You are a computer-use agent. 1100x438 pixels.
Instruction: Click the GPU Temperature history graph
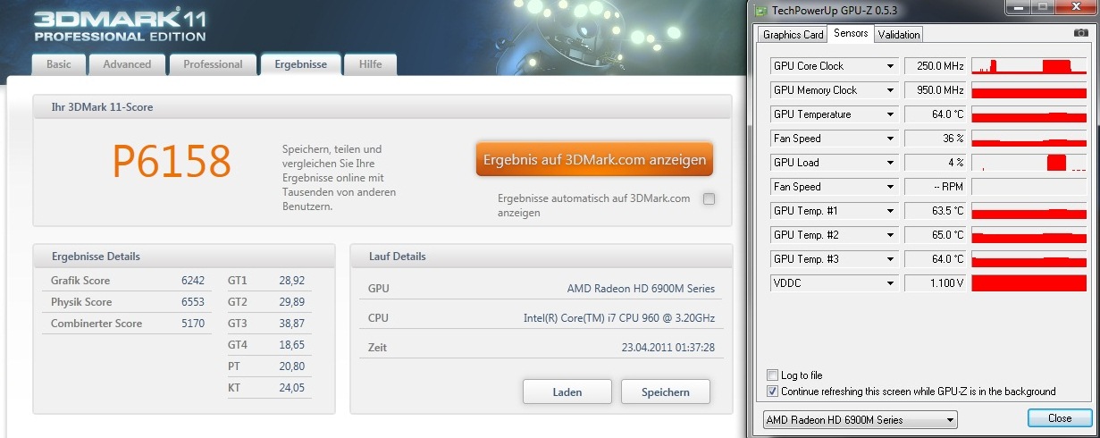click(1029, 114)
